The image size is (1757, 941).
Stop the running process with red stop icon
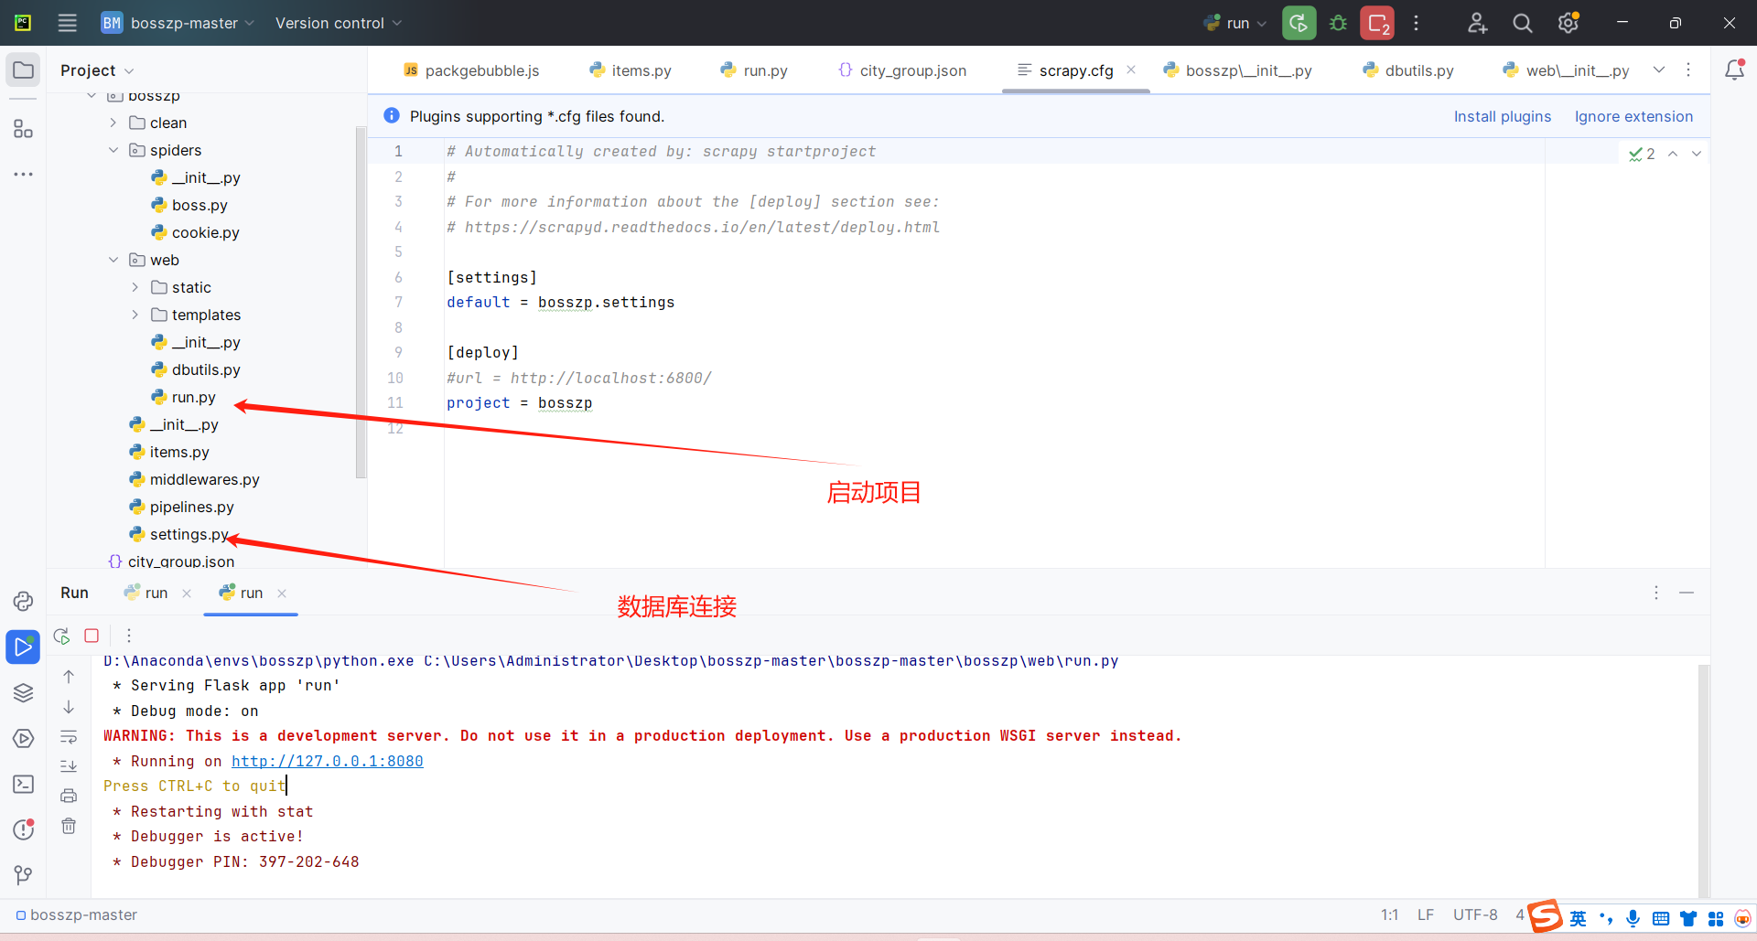point(91,635)
